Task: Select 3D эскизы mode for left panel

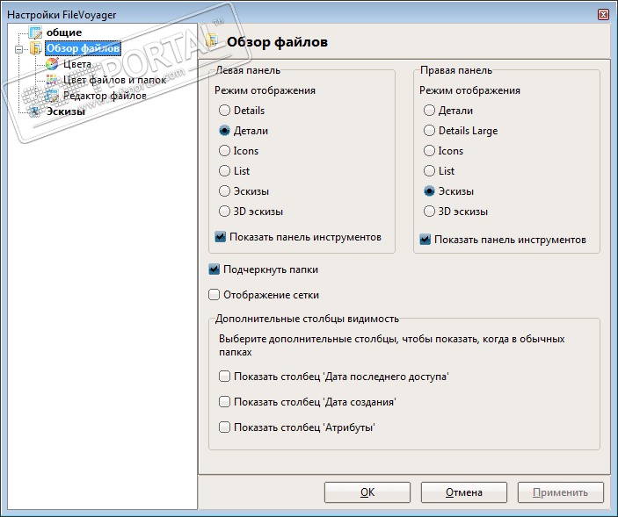Action: click(224, 212)
